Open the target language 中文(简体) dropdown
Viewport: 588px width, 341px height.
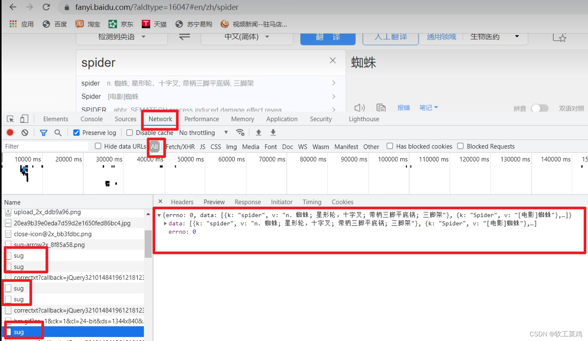247,37
